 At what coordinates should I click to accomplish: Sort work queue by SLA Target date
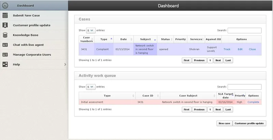coord(226,96)
